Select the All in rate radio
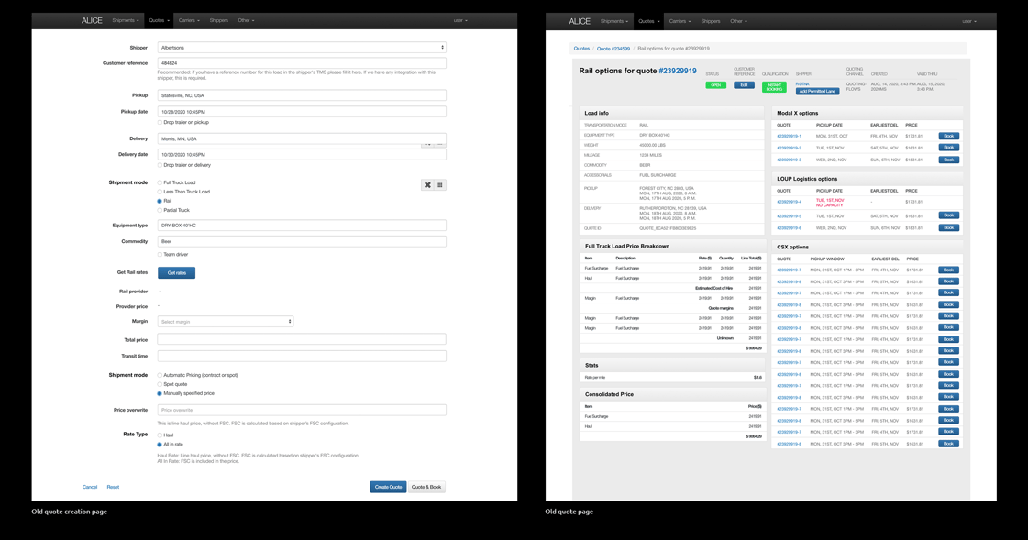The height and width of the screenshot is (540, 1028). coord(160,445)
